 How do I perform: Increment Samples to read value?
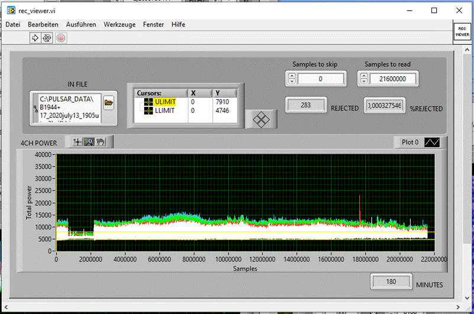(364, 76)
